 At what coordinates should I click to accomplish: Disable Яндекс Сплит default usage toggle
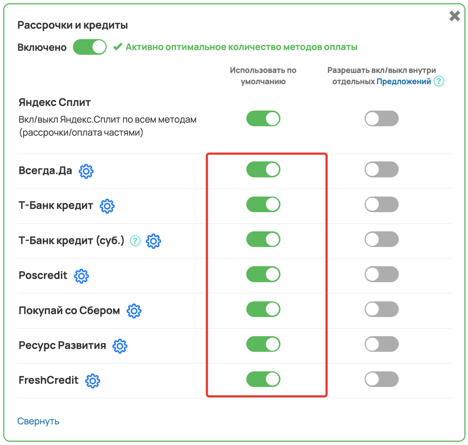click(x=263, y=119)
